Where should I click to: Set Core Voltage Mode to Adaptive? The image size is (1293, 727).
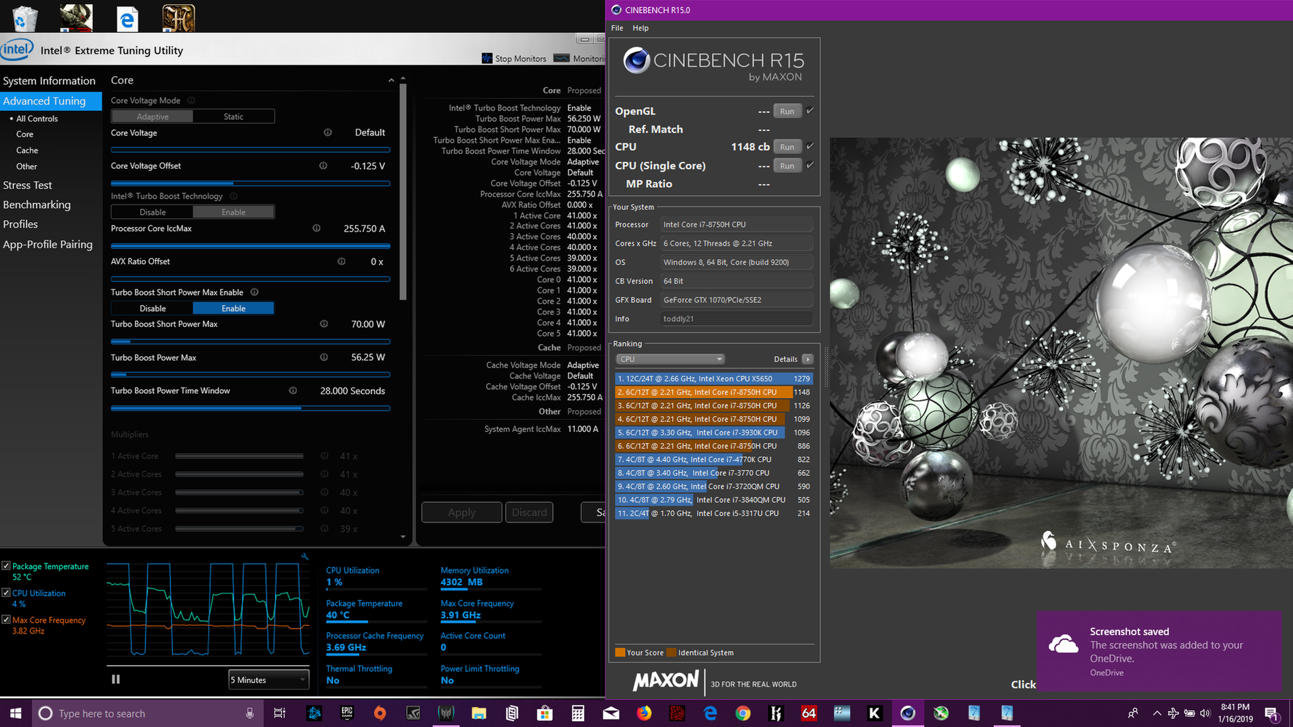[x=153, y=116]
